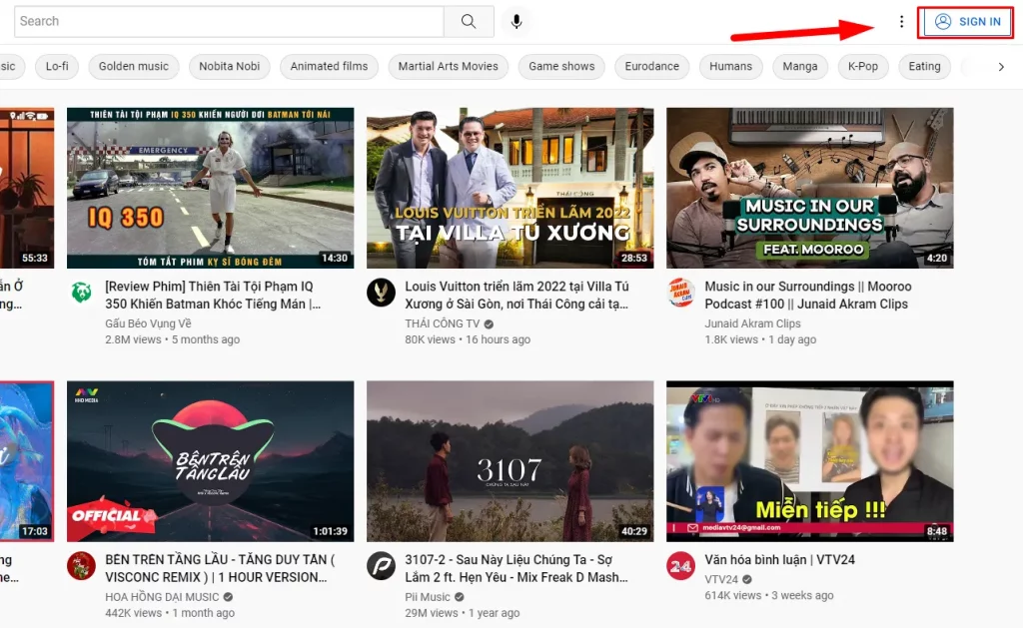Click the 8:48 duration badge
Screen dimensions: 1023x628
tap(937, 531)
